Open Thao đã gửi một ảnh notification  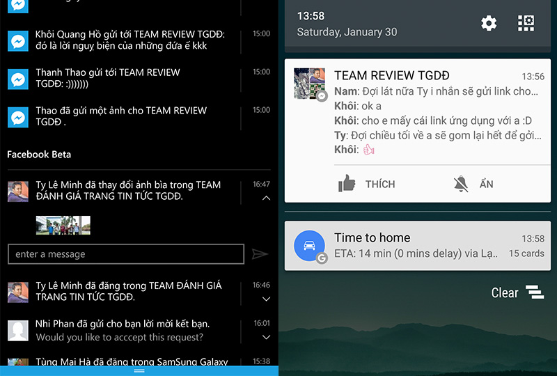pos(121,116)
